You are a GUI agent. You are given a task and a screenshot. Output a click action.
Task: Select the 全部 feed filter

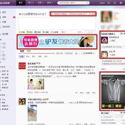click(x=22, y=57)
